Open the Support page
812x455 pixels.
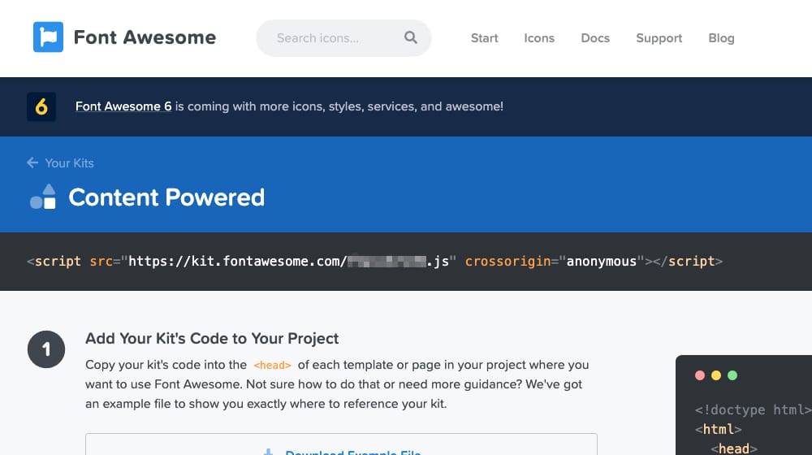[x=659, y=38]
